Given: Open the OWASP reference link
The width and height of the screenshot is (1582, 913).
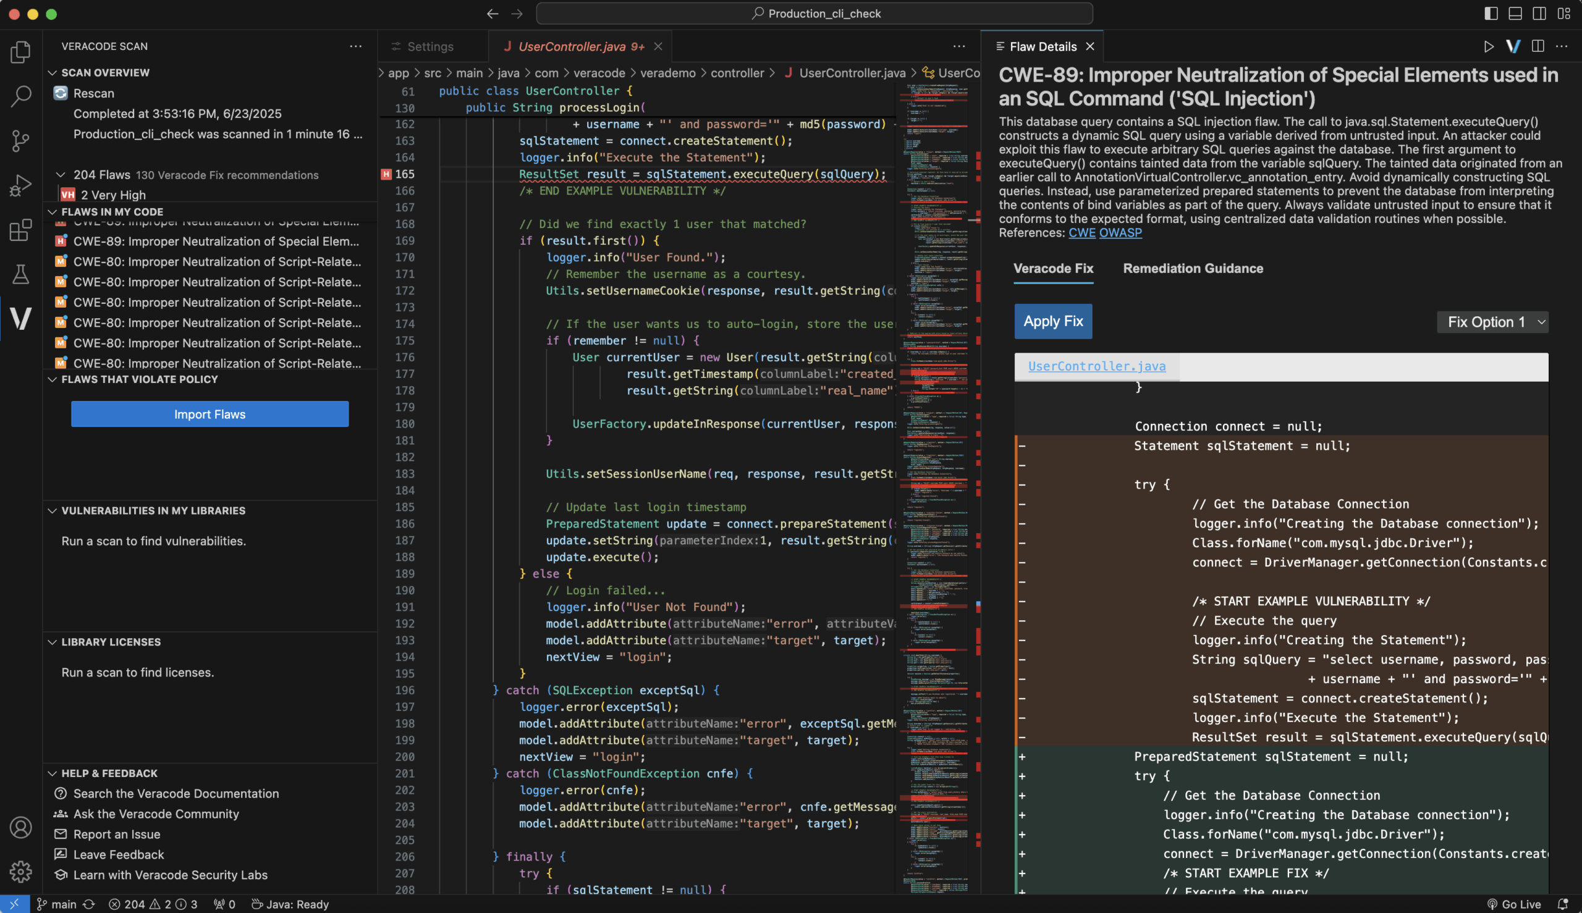Looking at the screenshot, I should (x=1120, y=233).
